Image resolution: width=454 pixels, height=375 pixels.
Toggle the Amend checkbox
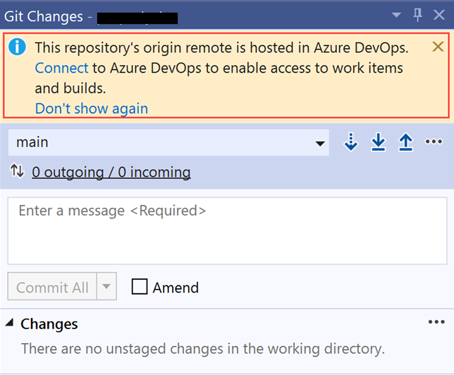(x=140, y=286)
